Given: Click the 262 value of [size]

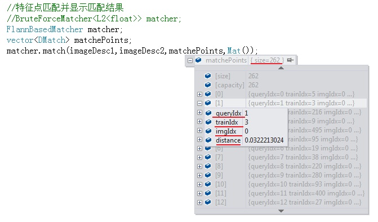Looking at the screenshot, I should pyautogui.click(x=253, y=76).
